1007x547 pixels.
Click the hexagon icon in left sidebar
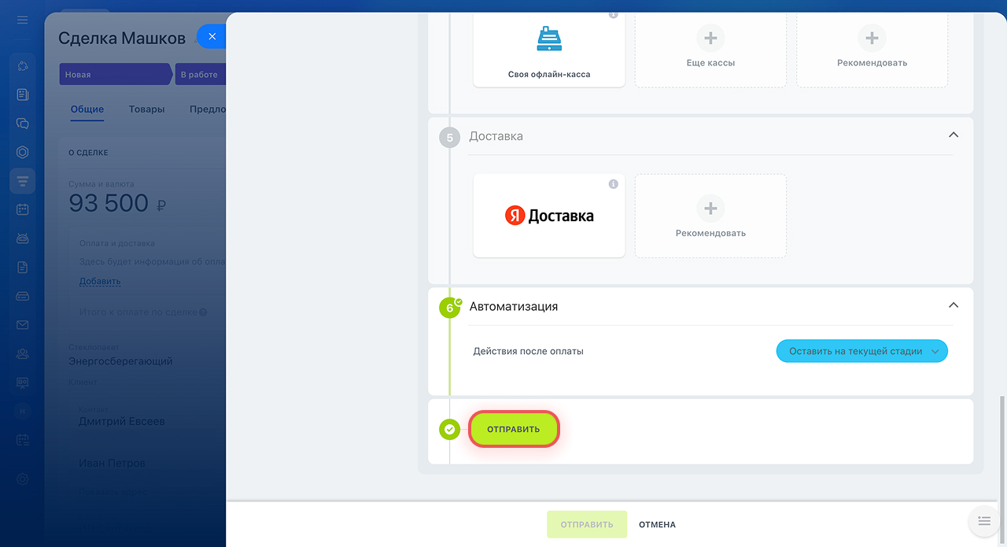(x=22, y=153)
